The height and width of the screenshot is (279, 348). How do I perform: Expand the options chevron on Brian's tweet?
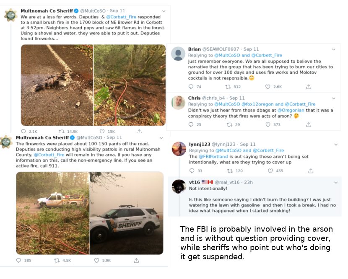pyautogui.click(x=333, y=49)
